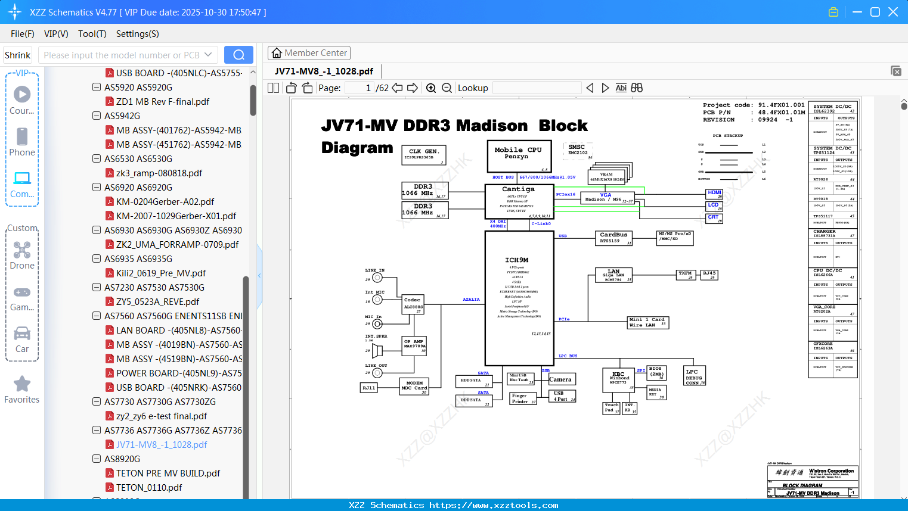Toggle the Abi text match option
This screenshot has width=908, height=511.
[x=621, y=88]
